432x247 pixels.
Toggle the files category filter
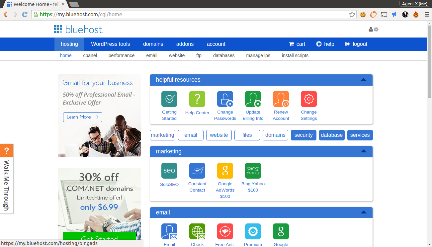click(x=247, y=135)
